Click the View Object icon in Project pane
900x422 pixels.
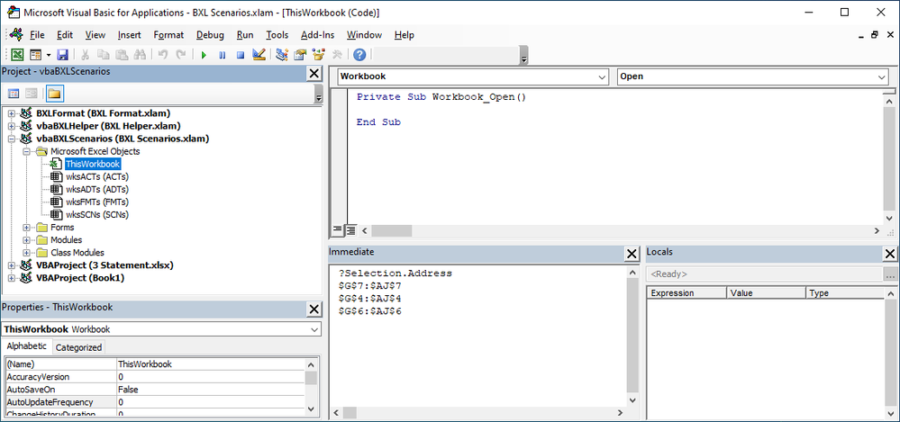31,94
